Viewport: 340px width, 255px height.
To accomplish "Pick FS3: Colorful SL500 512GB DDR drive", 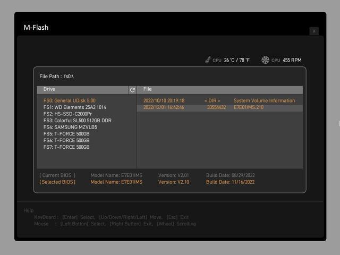I will coord(78,121).
